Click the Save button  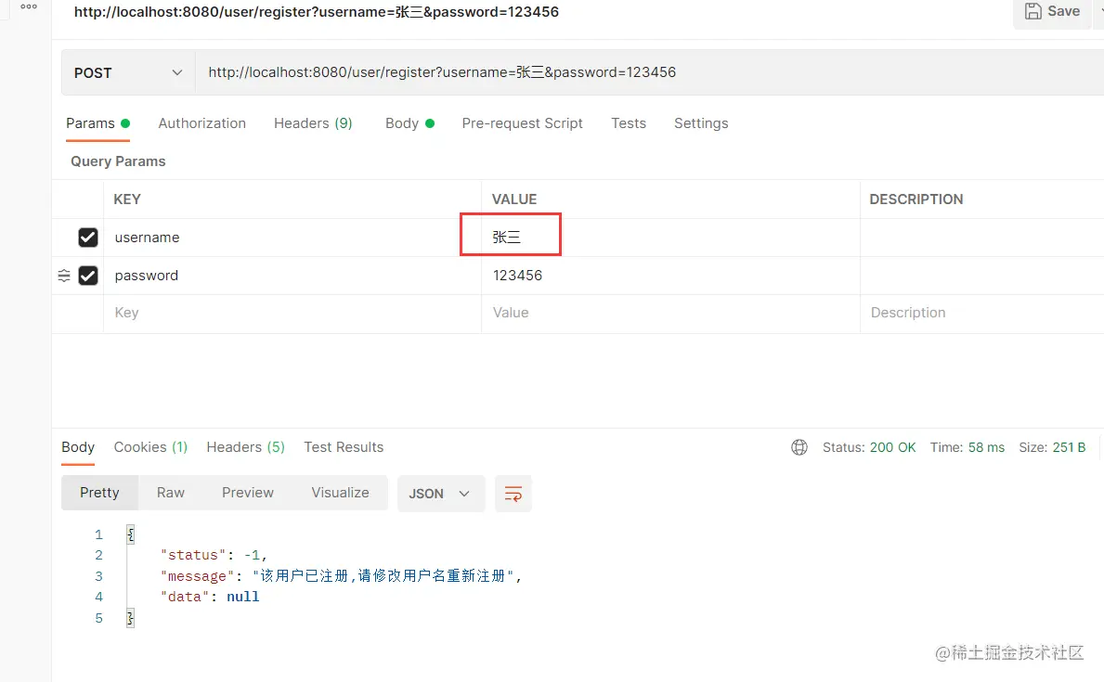pyautogui.click(x=1053, y=11)
